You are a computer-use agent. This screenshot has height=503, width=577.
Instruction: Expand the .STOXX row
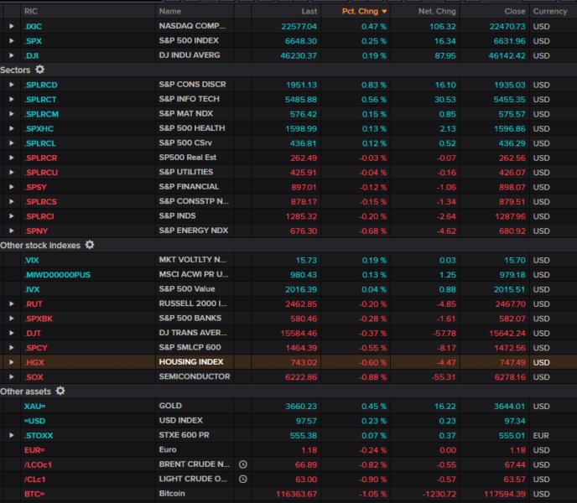tap(12, 435)
